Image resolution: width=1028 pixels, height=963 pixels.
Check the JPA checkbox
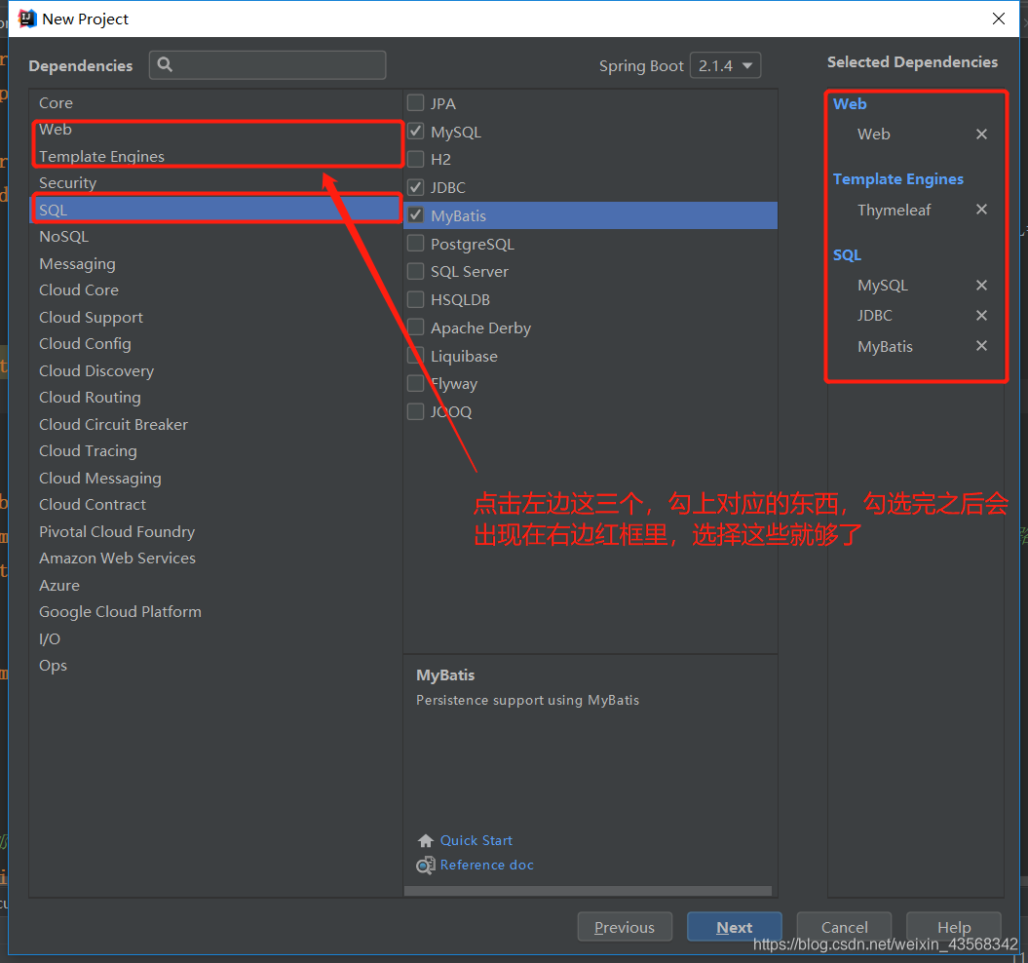[x=416, y=103]
